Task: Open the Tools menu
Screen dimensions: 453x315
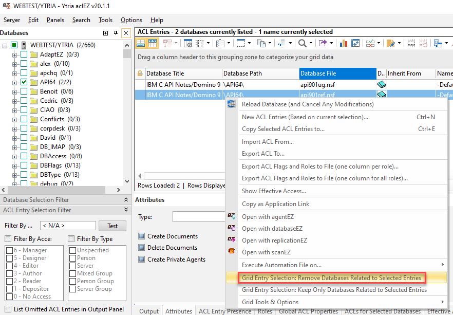Action: (x=105, y=20)
